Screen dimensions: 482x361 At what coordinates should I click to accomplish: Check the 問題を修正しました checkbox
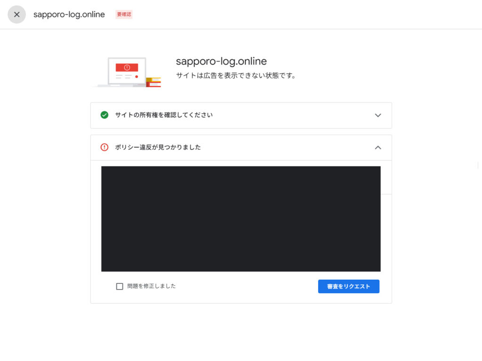[120, 286]
